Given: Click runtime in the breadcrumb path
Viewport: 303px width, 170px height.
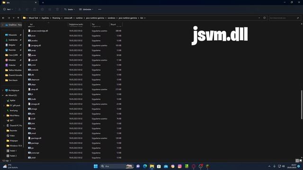Looking at the screenshot, I should click(79, 18).
